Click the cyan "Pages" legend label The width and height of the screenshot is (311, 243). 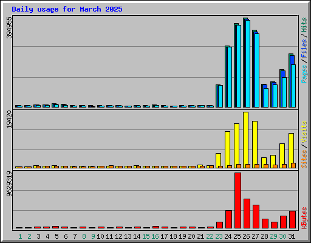304,74
